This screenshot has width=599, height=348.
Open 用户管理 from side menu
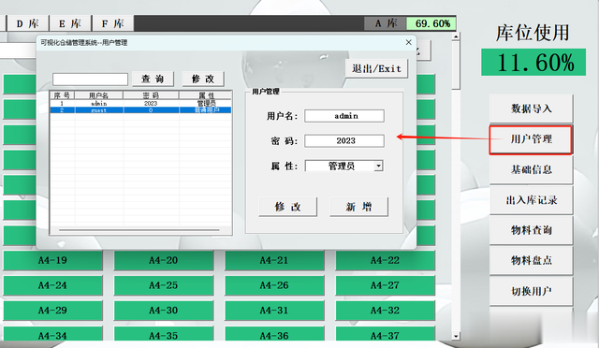[x=531, y=139]
